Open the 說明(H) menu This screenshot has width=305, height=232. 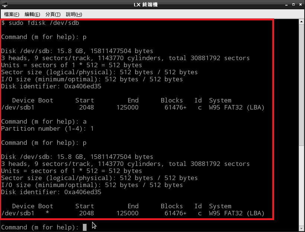(74, 14)
